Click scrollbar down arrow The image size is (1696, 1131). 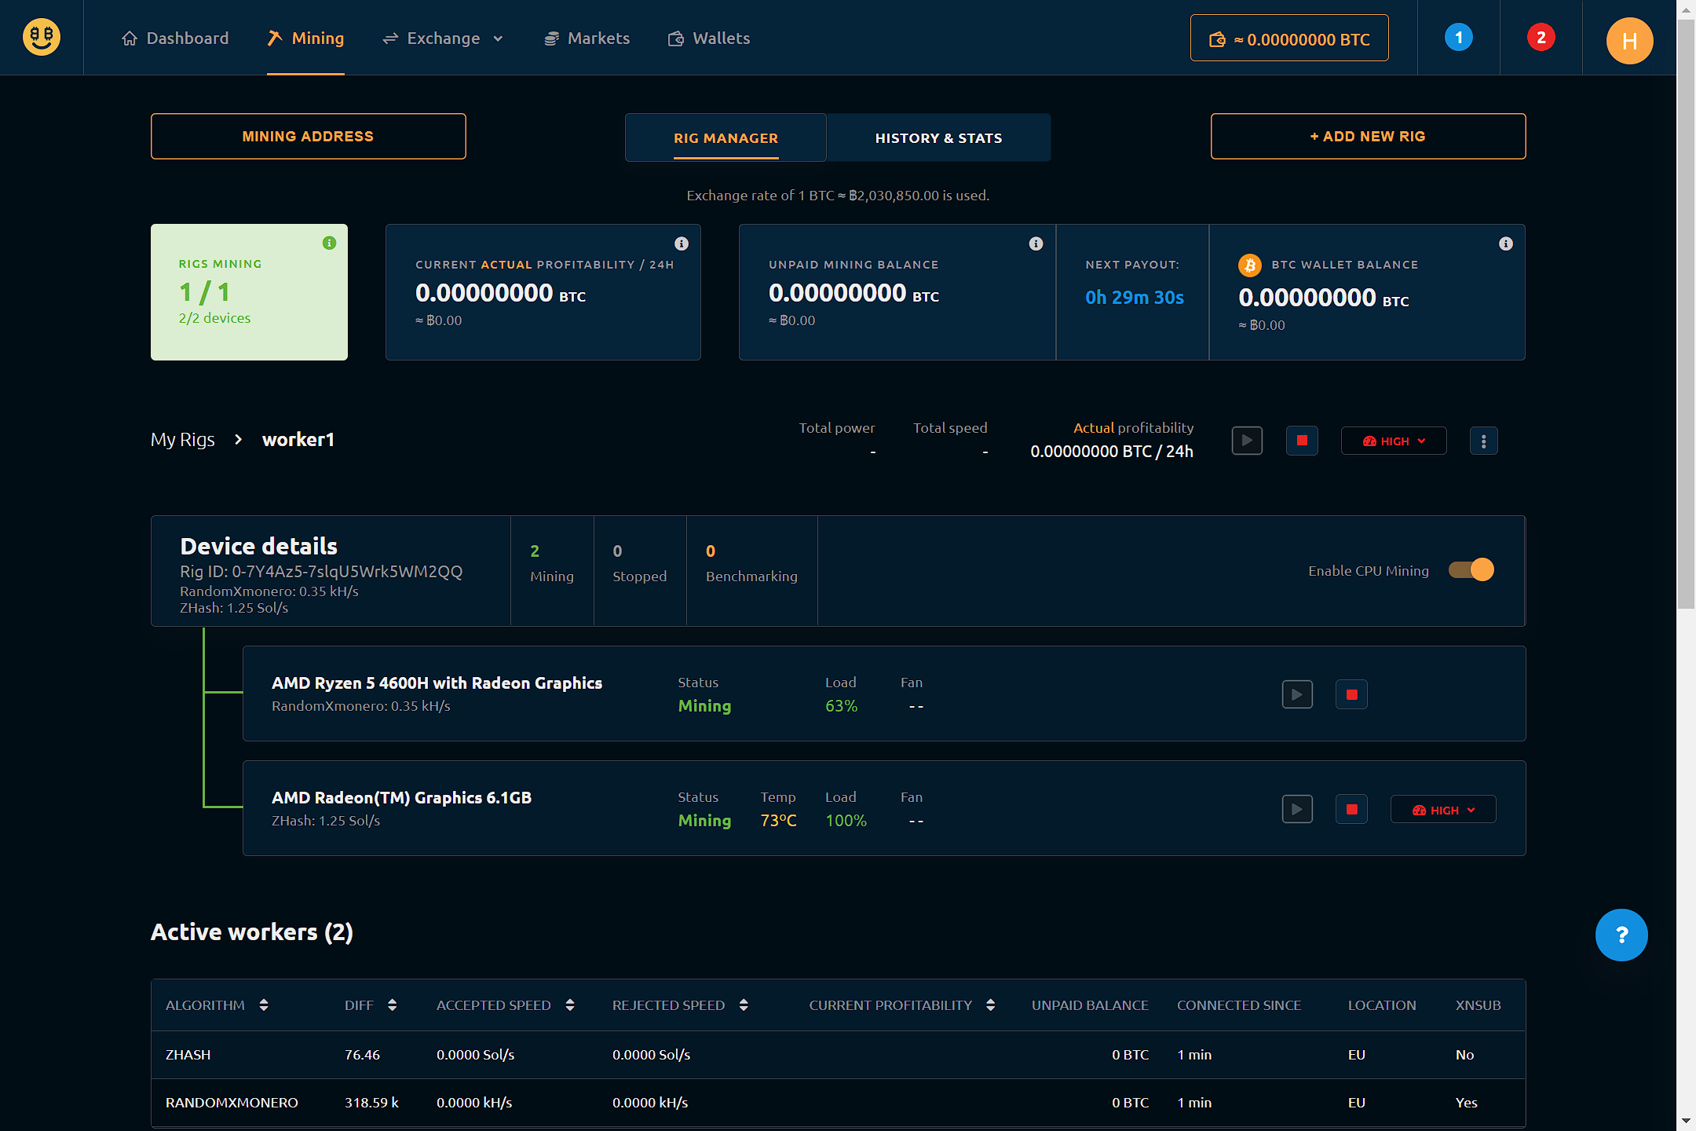(1686, 1121)
